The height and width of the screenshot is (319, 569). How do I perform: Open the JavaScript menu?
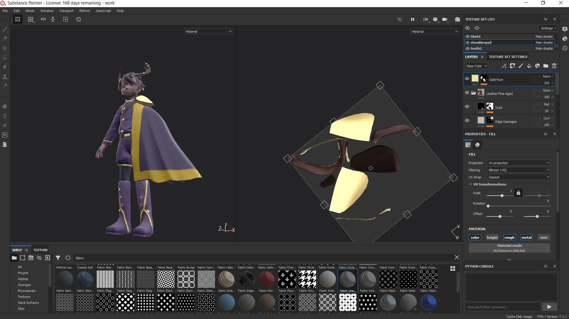coord(103,11)
